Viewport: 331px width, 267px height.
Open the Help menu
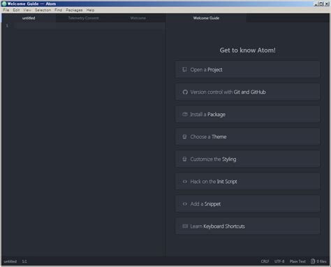pyautogui.click(x=90, y=10)
